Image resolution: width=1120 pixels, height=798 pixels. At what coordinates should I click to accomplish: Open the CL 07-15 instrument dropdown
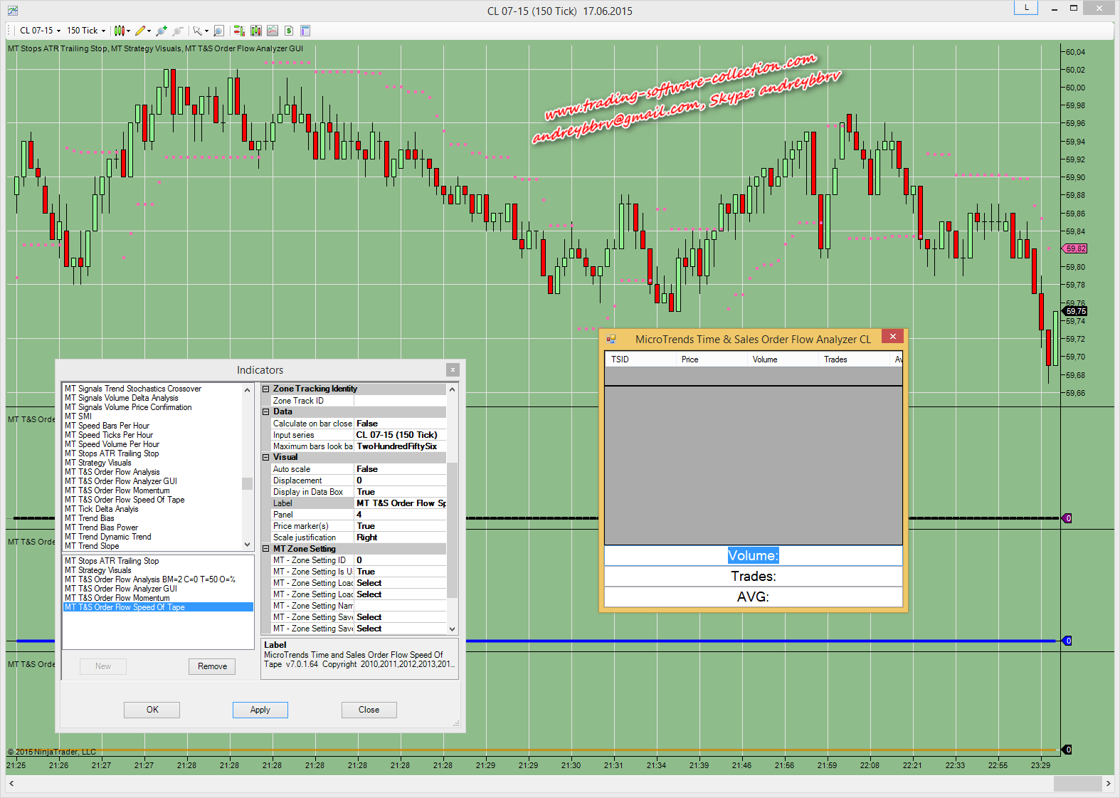tap(40, 31)
